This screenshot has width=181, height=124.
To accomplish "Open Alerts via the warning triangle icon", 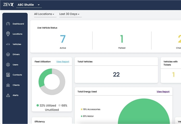I will 8,95.
